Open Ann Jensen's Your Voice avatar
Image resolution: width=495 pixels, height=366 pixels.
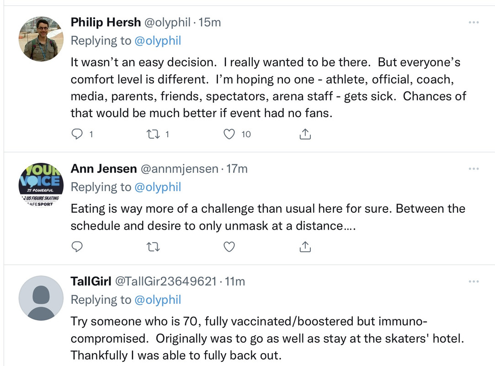click(x=41, y=185)
